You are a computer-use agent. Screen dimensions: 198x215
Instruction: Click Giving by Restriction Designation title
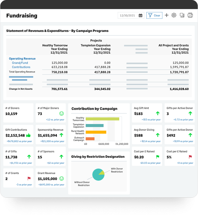point(98,157)
